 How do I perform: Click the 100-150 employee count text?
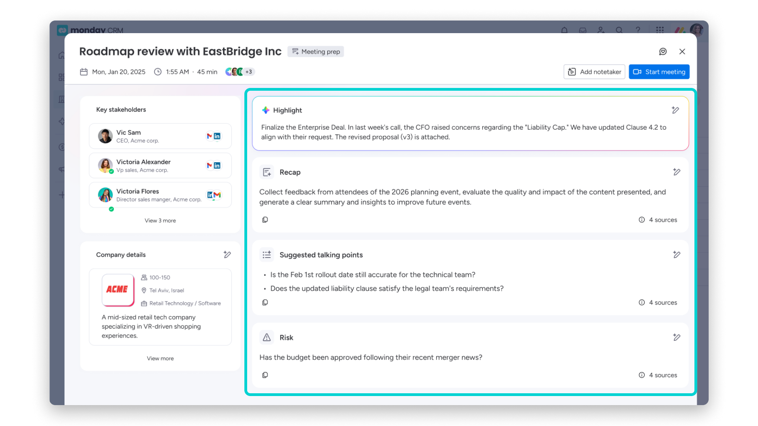pos(159,278)
